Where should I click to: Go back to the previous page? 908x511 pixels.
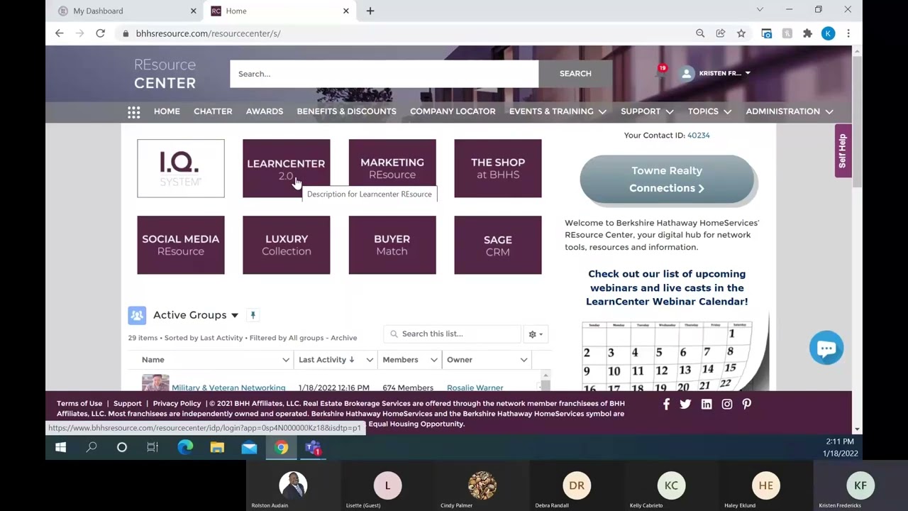(60, 33)
